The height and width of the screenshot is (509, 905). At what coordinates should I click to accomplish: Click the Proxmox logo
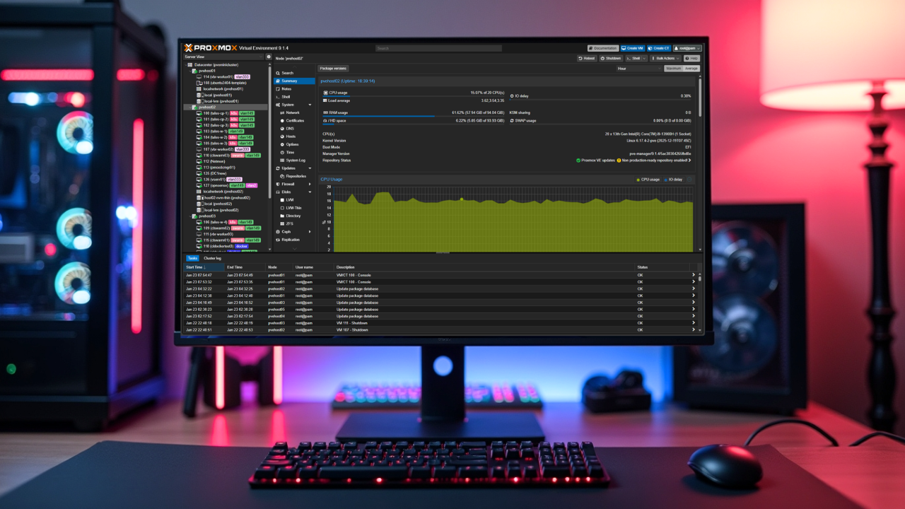click(211, 48)
